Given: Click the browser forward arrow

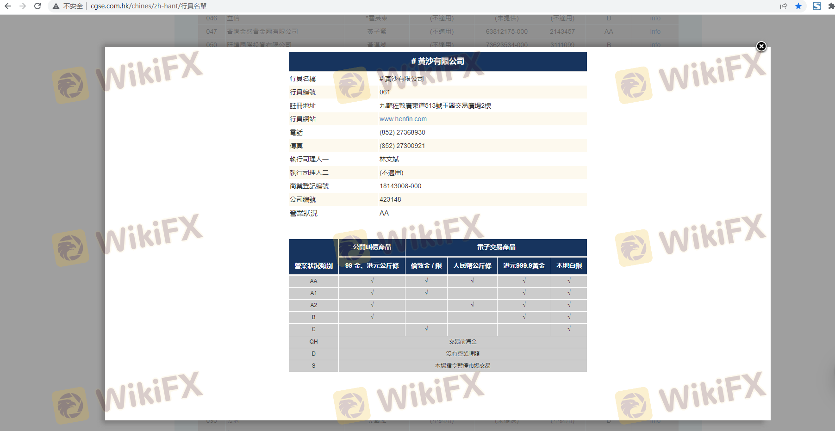Looking at the screenshot, I should (23, 6).
